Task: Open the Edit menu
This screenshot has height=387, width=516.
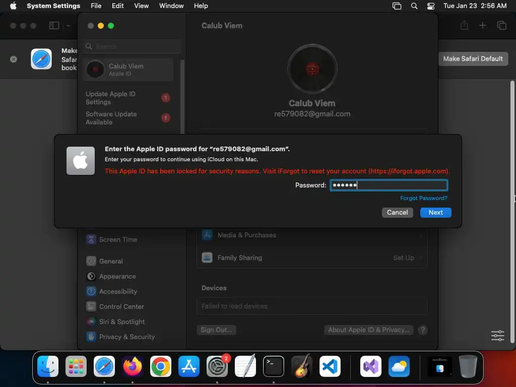Action: (117, 6)
